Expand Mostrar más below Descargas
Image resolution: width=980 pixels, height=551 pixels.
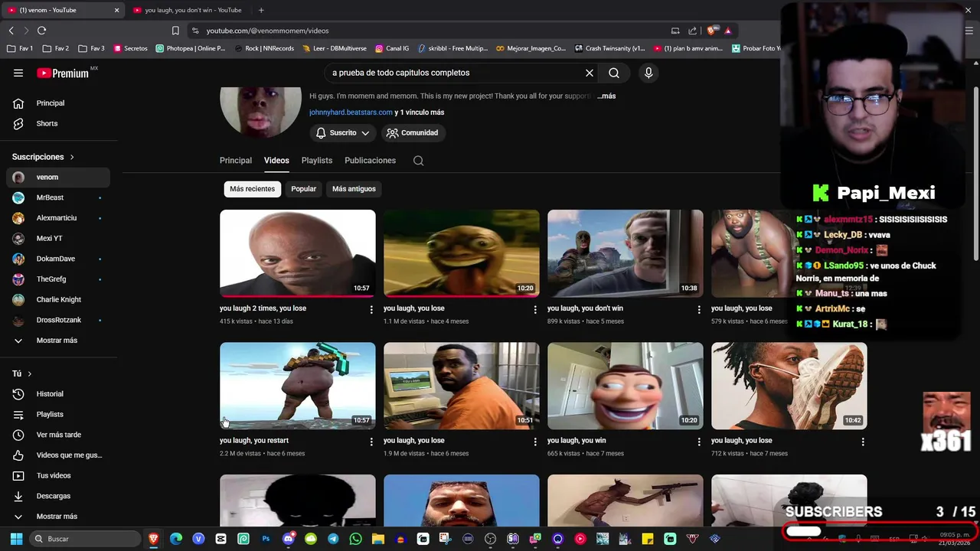(x=58, y=517)
